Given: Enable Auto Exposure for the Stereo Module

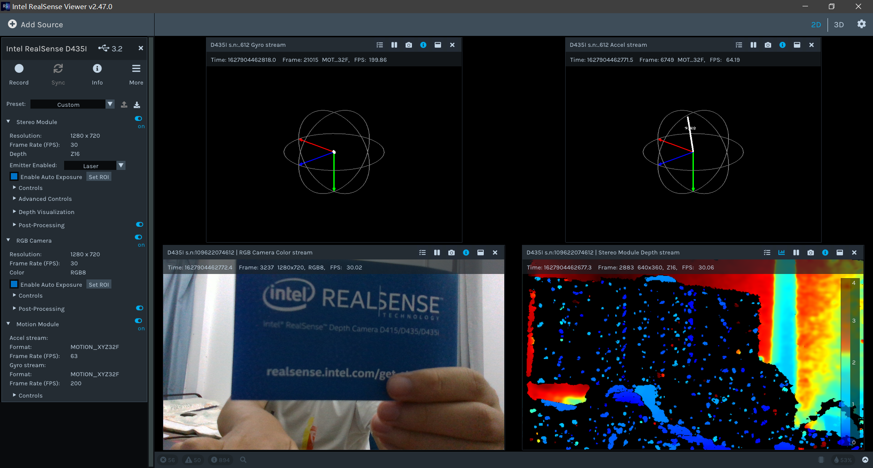Looking at the screenshot, I should (x=14, y=176).
